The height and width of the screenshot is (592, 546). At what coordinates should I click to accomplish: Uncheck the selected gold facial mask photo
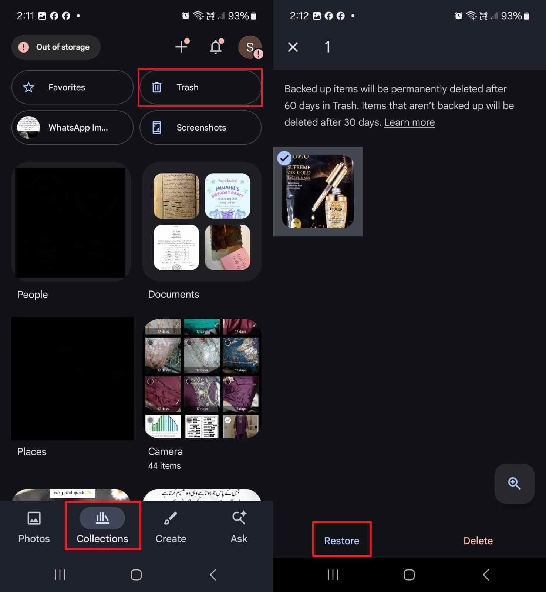pos(284,158)
